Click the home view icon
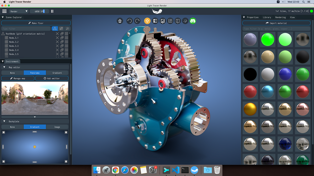 tap(120, 21)
